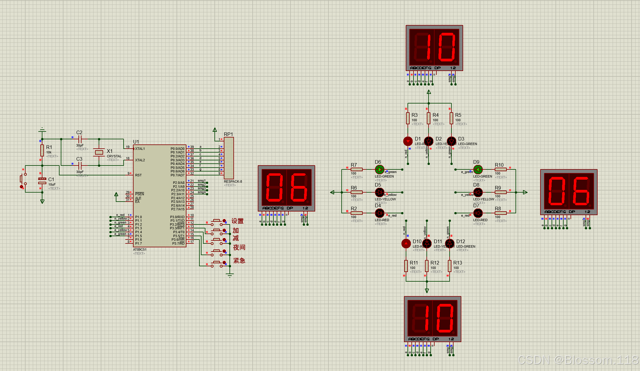Image resolution: width=640 pixels, height=371 pixels.
Task: Click the bottom 7-segment display showing 10
Action: [432, 318]
